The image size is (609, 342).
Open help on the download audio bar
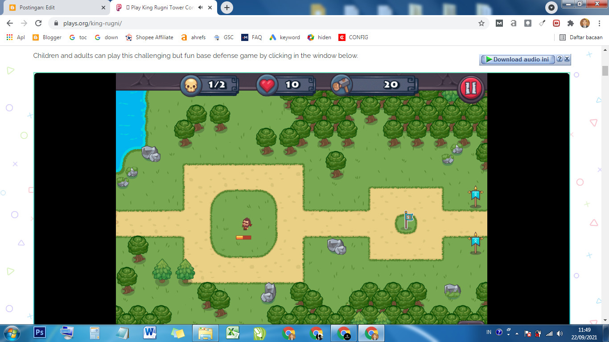point(560,59)
